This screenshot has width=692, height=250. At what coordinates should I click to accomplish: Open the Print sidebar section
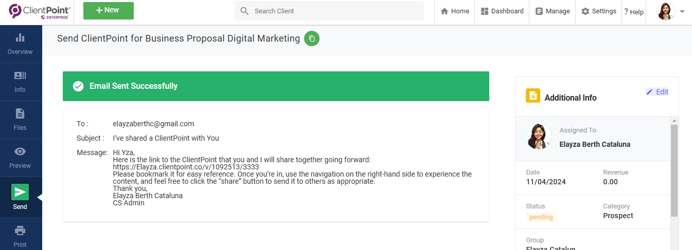(x=20, y=236)
